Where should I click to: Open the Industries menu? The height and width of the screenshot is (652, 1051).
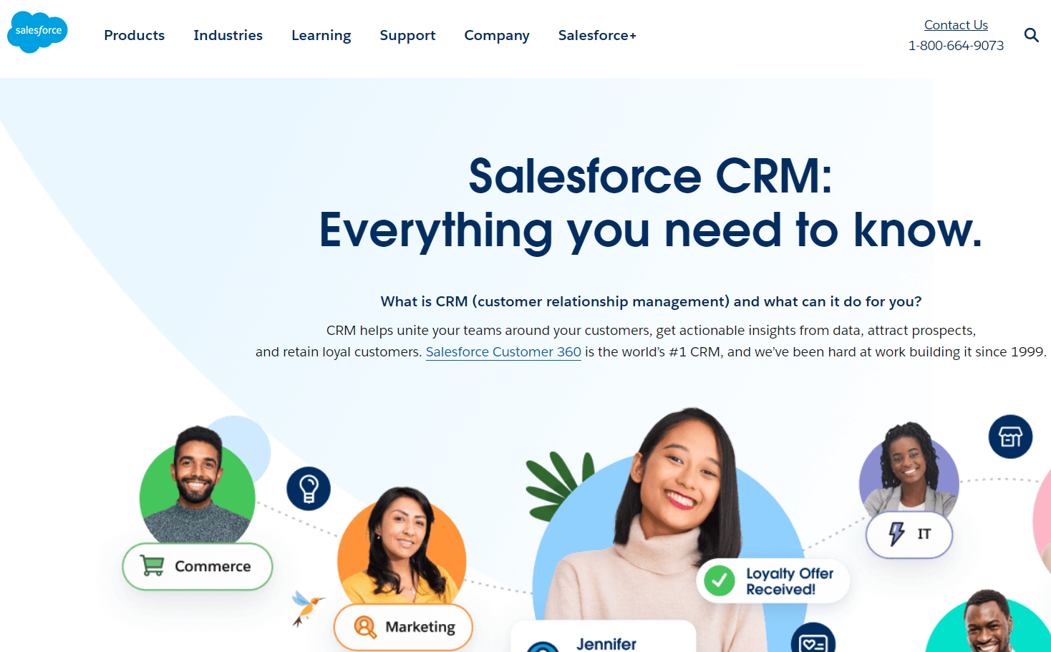click(228, 35)
